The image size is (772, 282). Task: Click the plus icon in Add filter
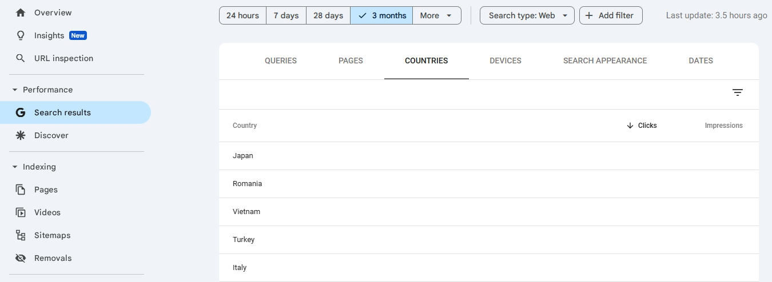[x=589, y=15]
